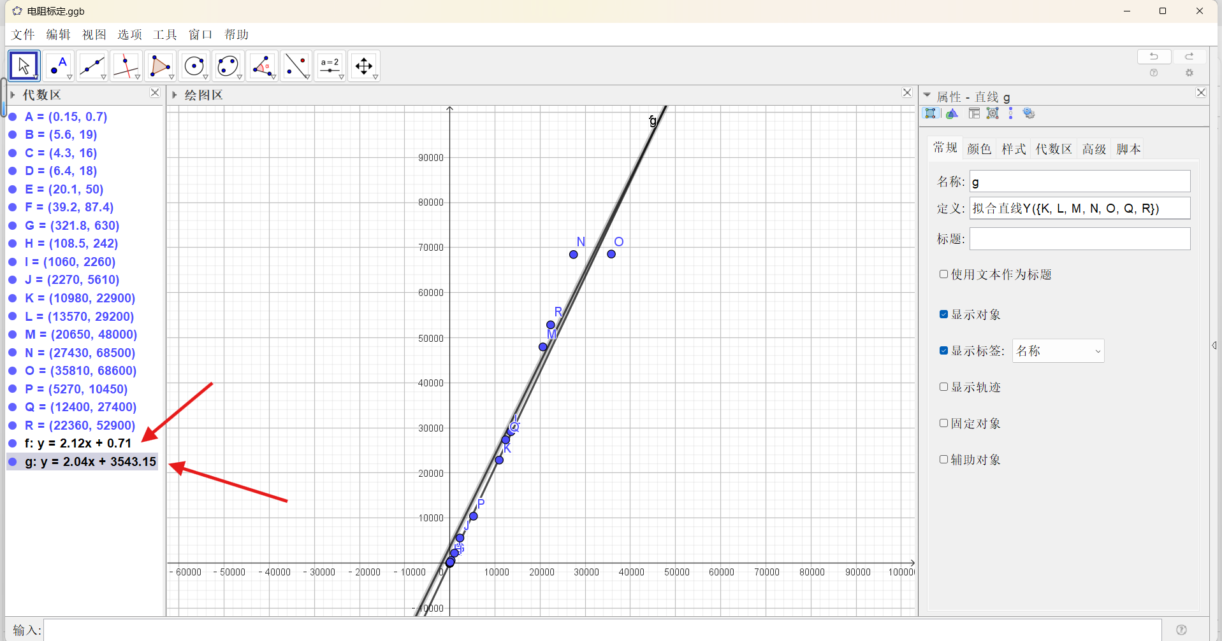
Task: Collapse the 属性 panel title arrow
Action: [927, 95]
